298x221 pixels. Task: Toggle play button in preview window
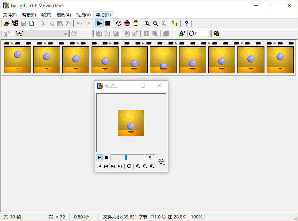coord(99,158)
